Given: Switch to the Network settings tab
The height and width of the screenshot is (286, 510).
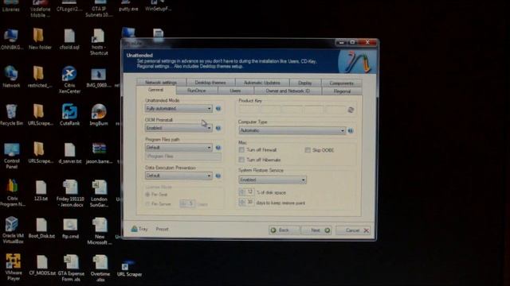Looking at the screenshot, I should pyautogui.click(x=161, y=83).
